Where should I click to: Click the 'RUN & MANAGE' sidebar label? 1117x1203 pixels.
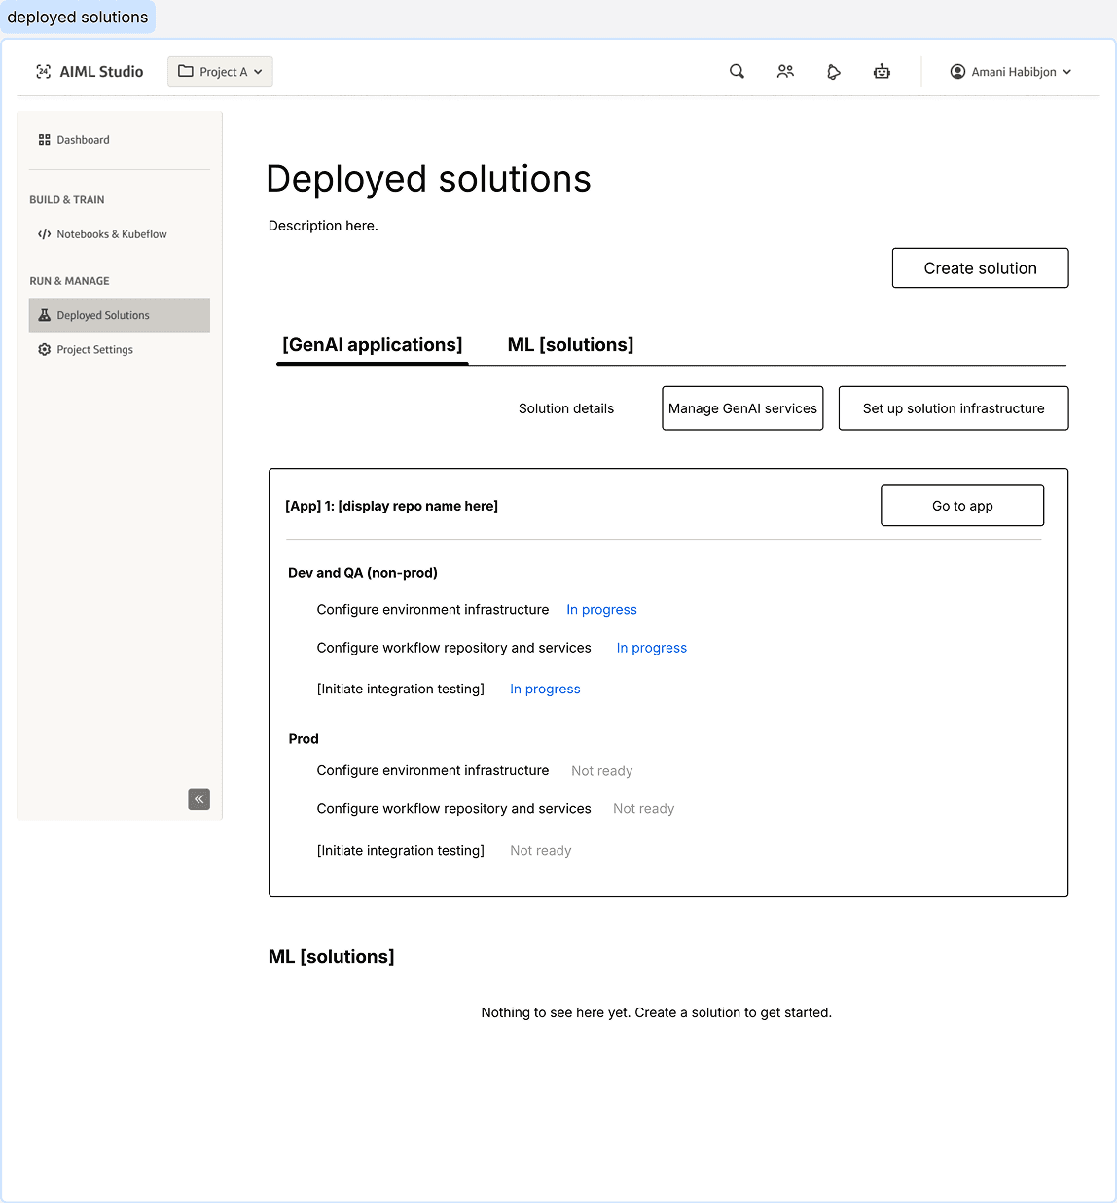pyautogui.click(x=69, y=281)
